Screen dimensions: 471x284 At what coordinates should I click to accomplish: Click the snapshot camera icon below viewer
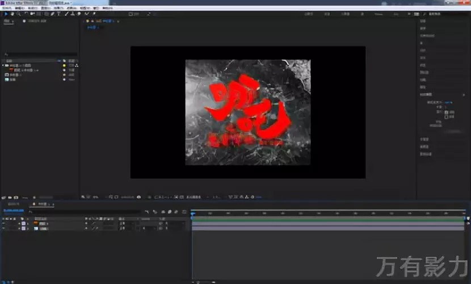point(139,197)
